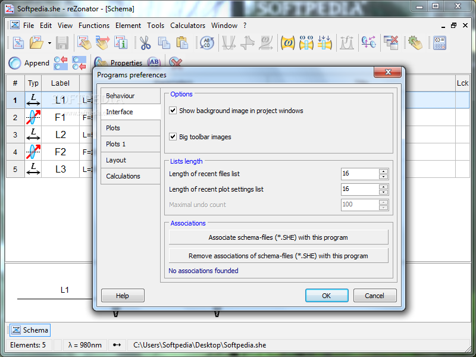The width and height of the screenshot is (476, 357).
Task: Click the peaks plot function icon
Action: click(x=347, y=43)
